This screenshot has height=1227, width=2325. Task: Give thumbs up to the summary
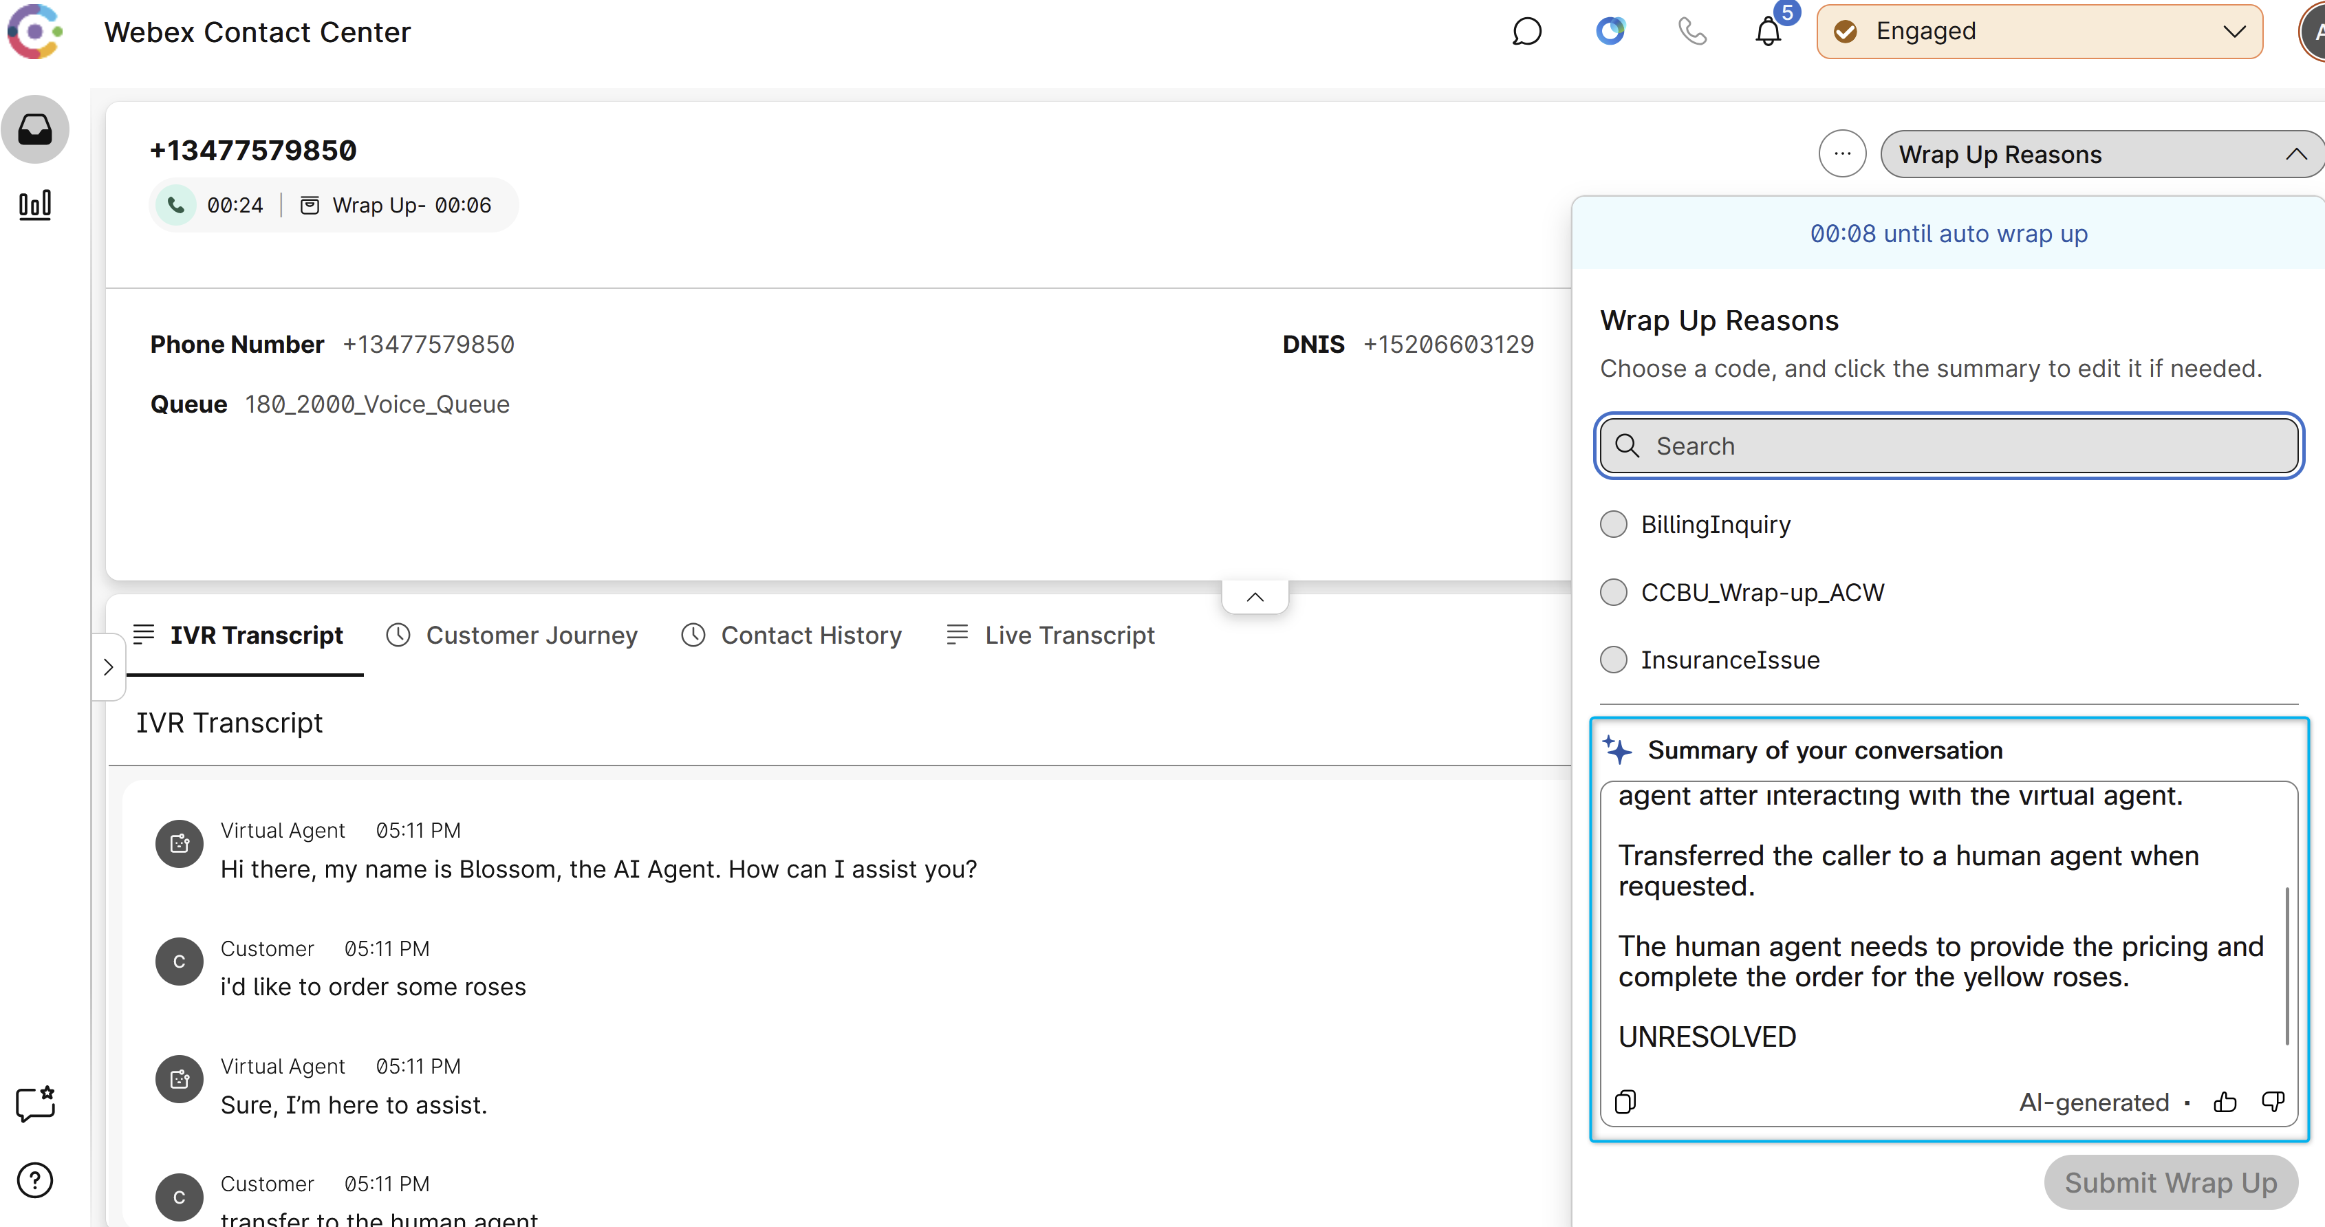tap(2225, 1102)
